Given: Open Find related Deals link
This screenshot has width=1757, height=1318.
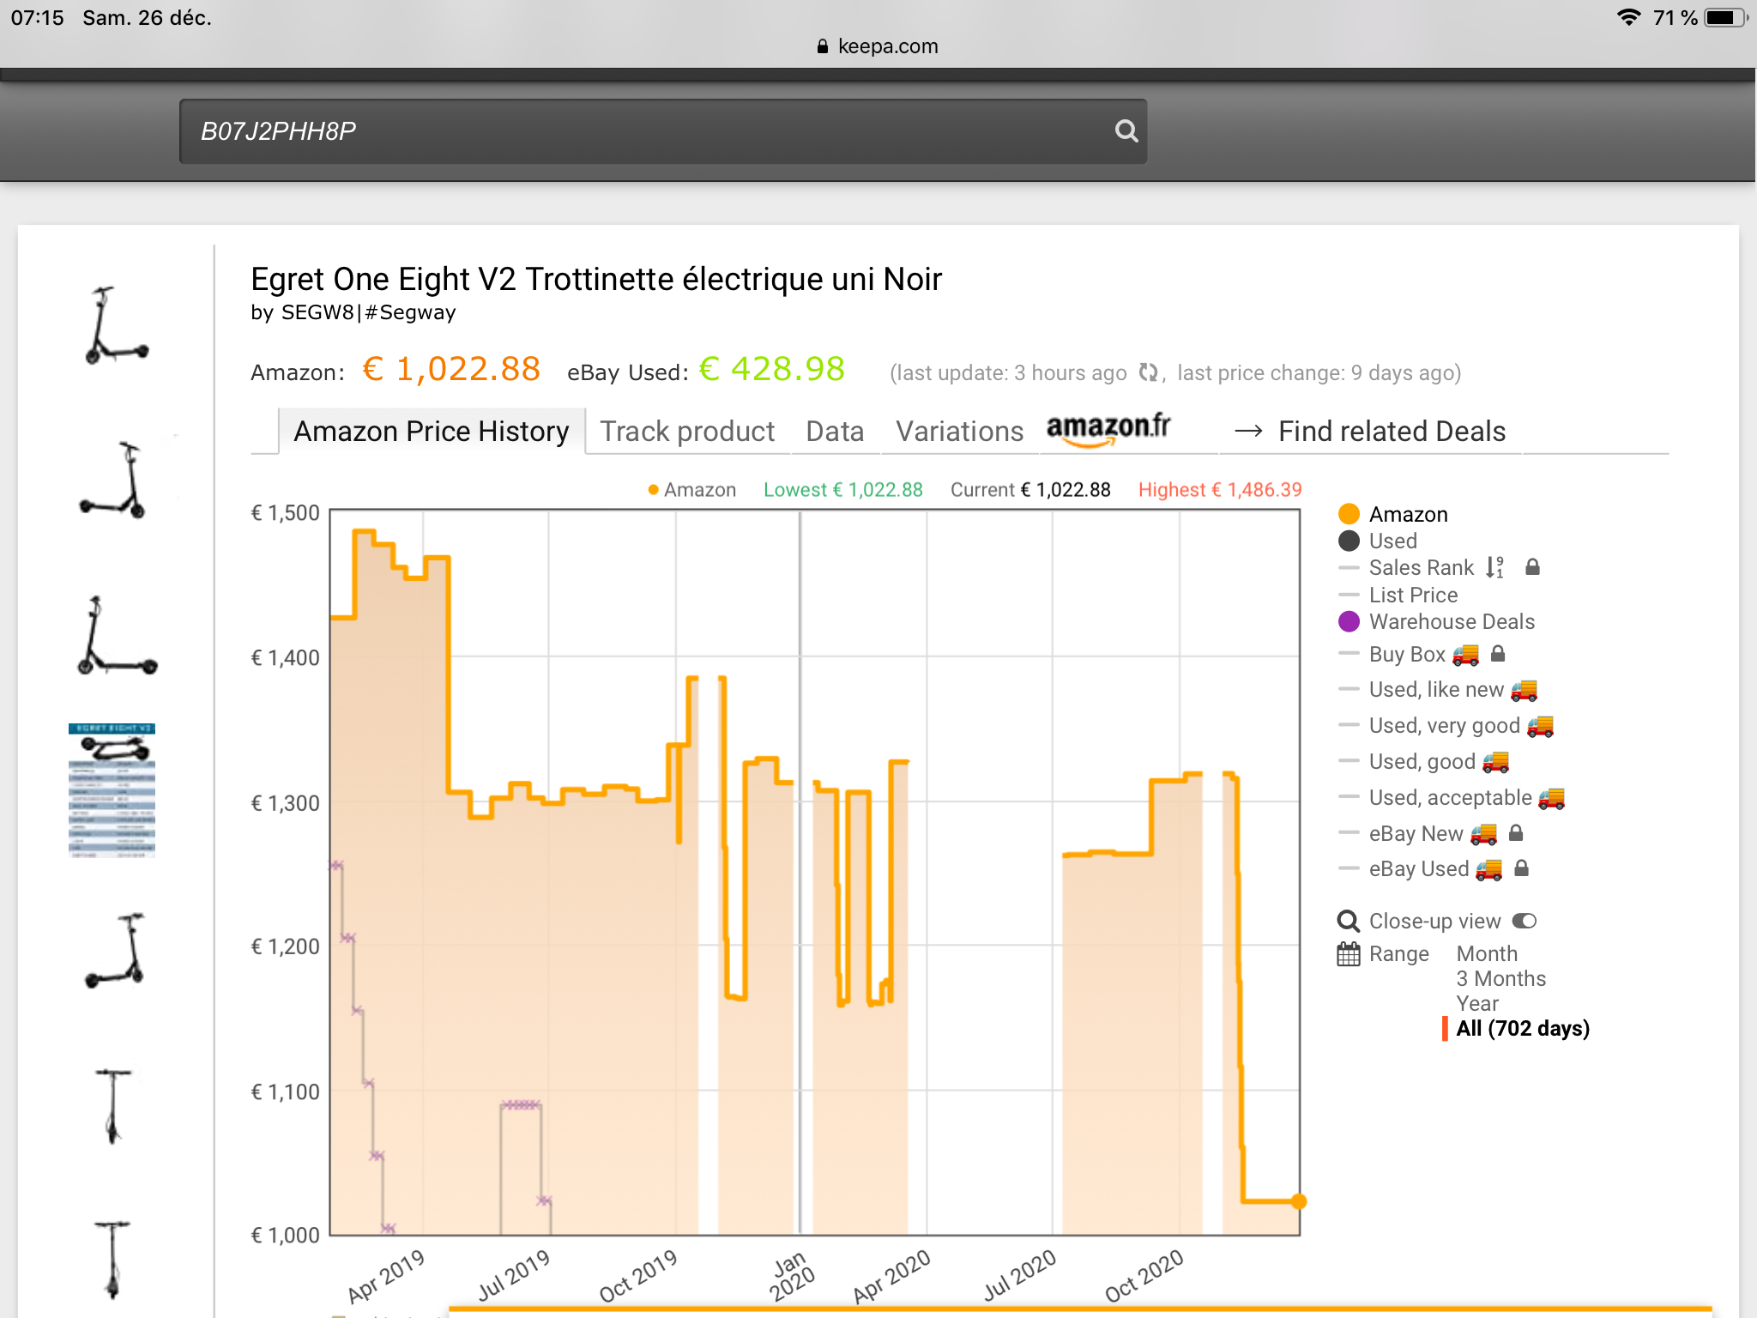Looking at the screenshot, I should pyautogui.click(x=1391, y=431).
